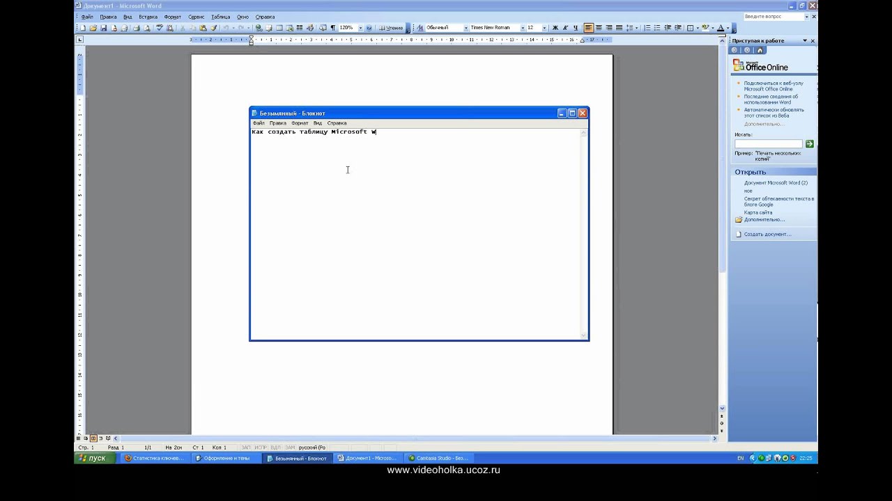Image resolution: width=892 pixels, height=501 pixels.
Task: Click link Подключиться к веб-узлу Microsoft Office Online
Action: 774,86
